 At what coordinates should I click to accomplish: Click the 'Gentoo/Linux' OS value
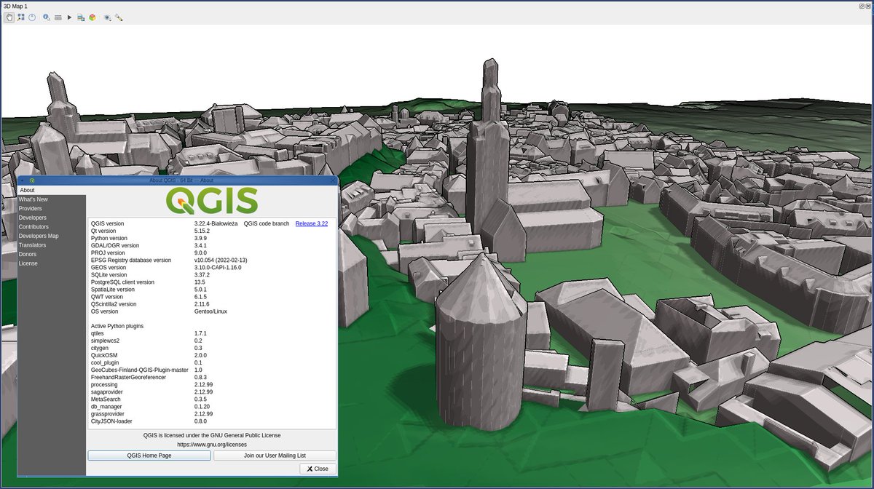pyautogui.click(x=210, y=311)
